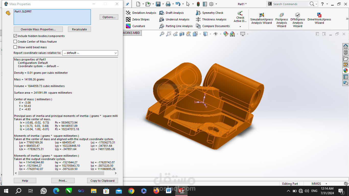
Task: Switch to the SOLIDWORKS MBD tab
Action: 132,33
